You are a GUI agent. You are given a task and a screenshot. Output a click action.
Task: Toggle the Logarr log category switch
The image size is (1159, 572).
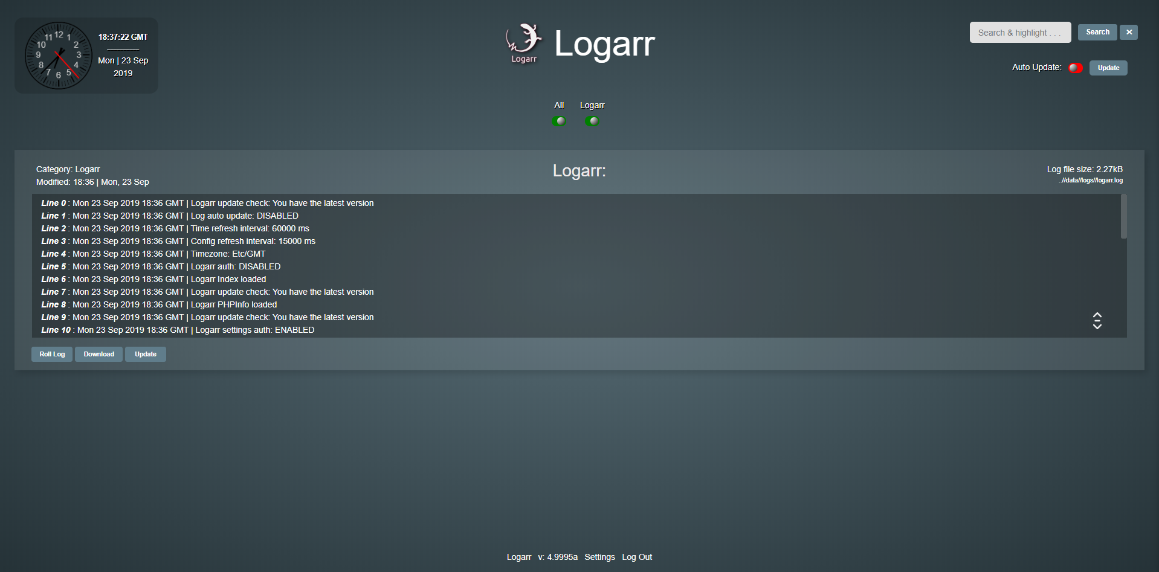point(592,121)
